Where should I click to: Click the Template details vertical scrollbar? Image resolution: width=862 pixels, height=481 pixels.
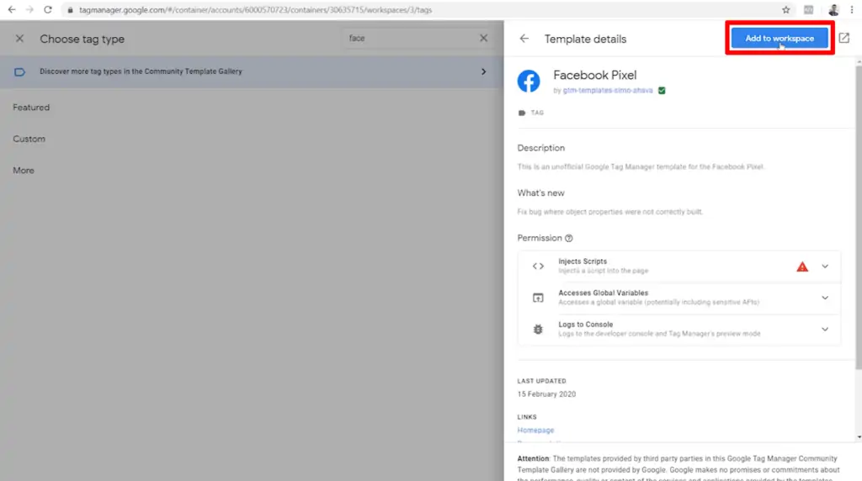pyautogui.click(x=859, y=218)
